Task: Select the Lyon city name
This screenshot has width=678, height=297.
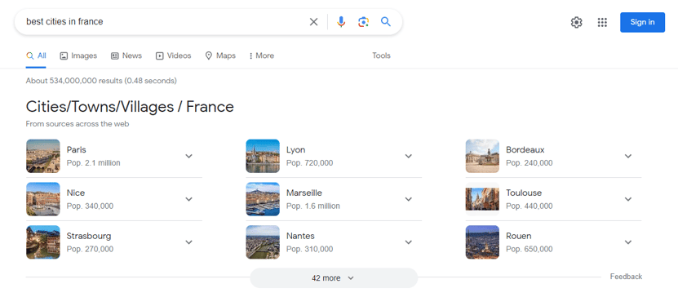Action: (x=296, y=150)
